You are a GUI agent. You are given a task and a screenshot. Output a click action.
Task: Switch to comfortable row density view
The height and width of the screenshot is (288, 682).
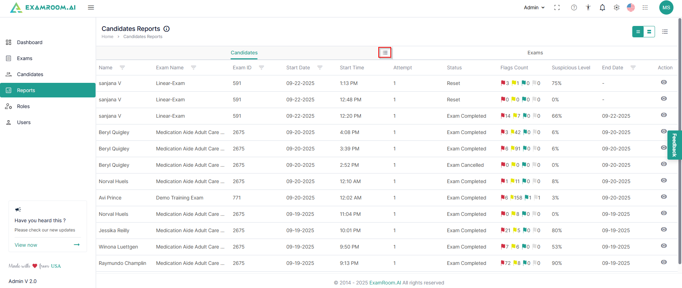649,32
